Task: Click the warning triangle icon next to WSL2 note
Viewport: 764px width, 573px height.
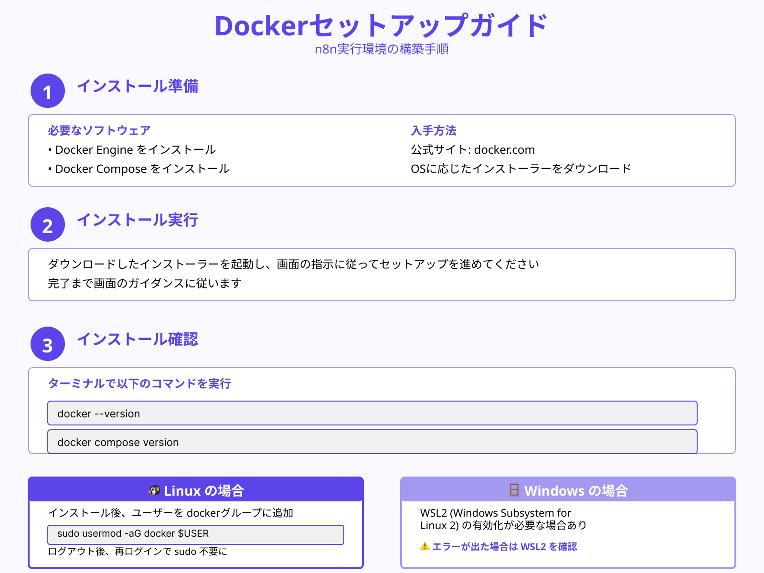Action: (x=424, y=547)
